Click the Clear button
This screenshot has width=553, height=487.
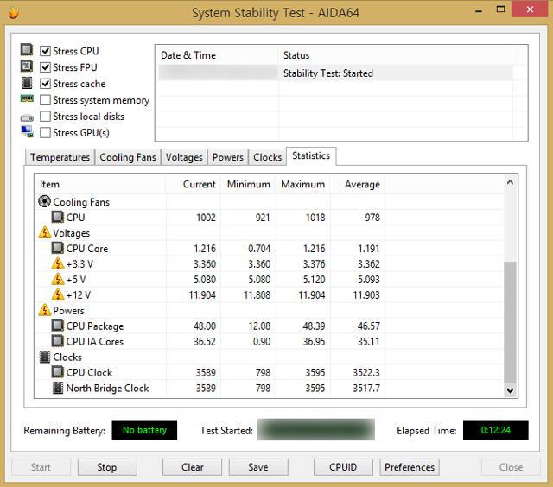pos(192,467)
